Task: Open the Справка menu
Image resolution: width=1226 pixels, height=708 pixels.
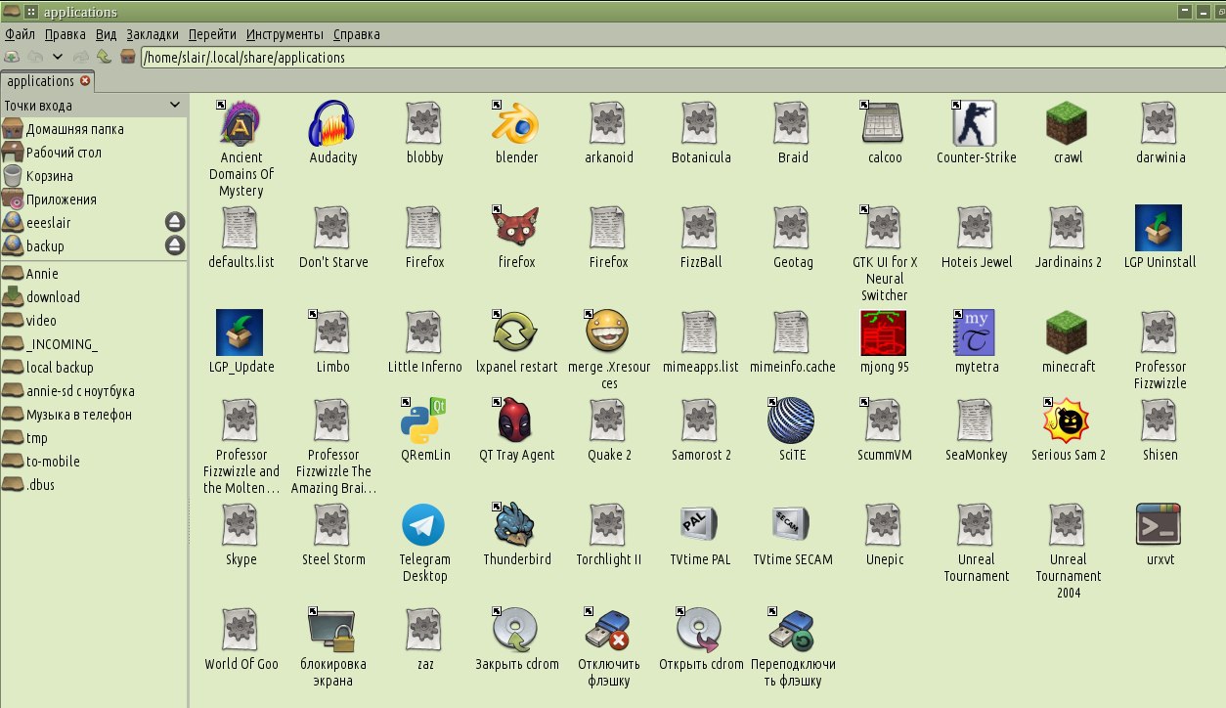Action: [357, 34]
